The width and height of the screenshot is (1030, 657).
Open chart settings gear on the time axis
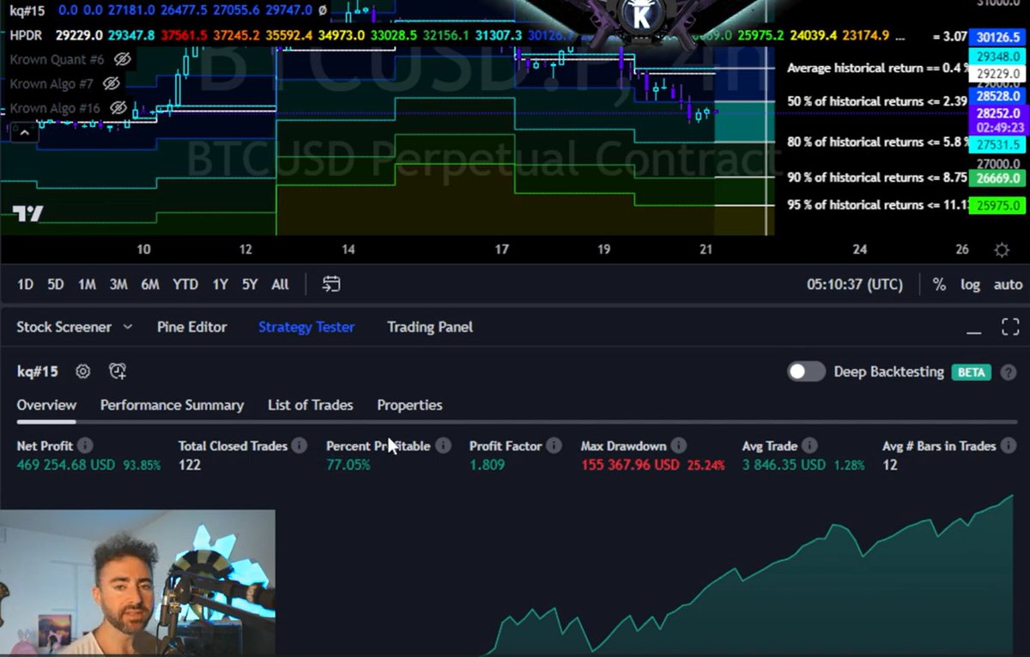coord(1001,250)
